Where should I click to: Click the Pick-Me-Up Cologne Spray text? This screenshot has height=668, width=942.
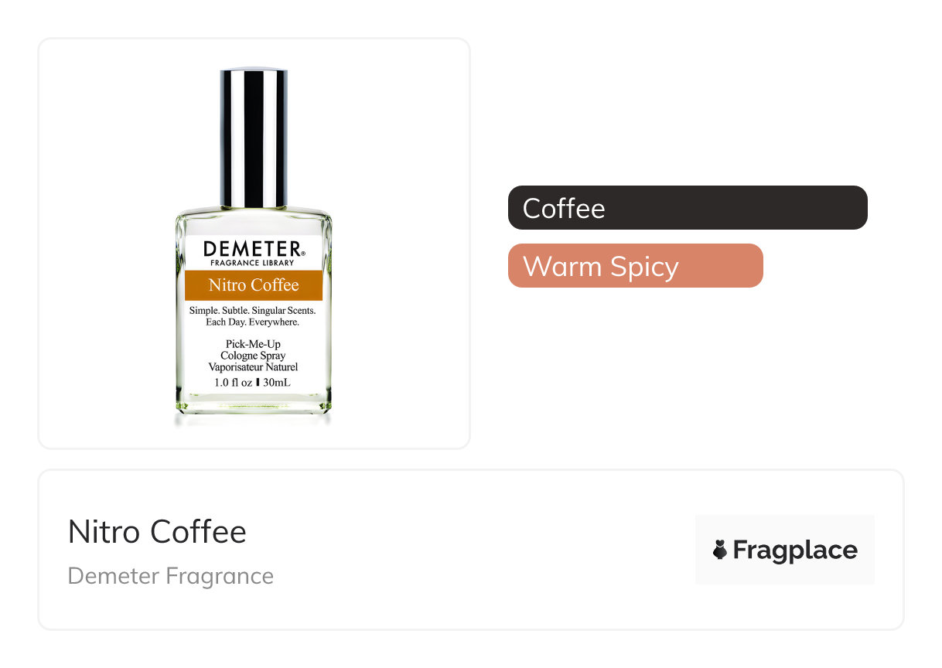(253, 356)
